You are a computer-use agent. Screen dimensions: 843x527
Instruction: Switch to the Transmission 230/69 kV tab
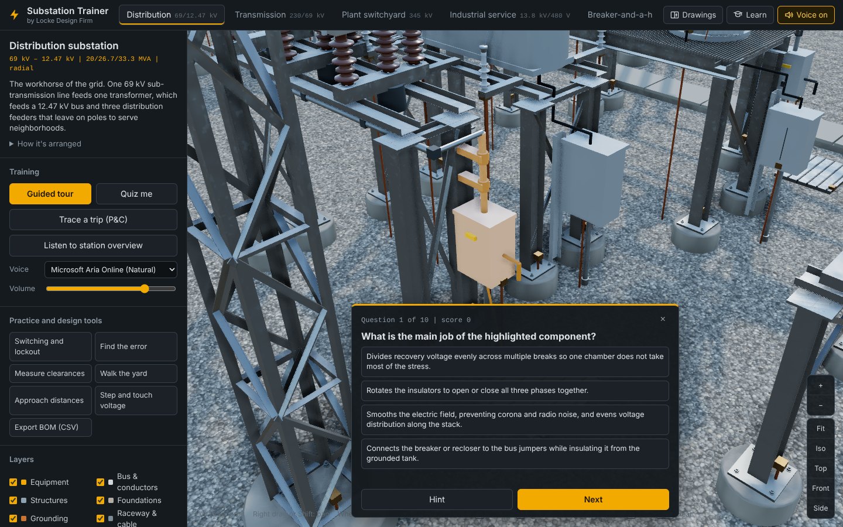click(x=279, y=15)
